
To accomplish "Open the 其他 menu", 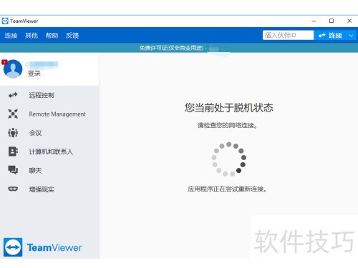I will point(32,36).
